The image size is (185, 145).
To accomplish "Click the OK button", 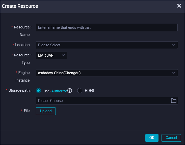I will point(152,138).
